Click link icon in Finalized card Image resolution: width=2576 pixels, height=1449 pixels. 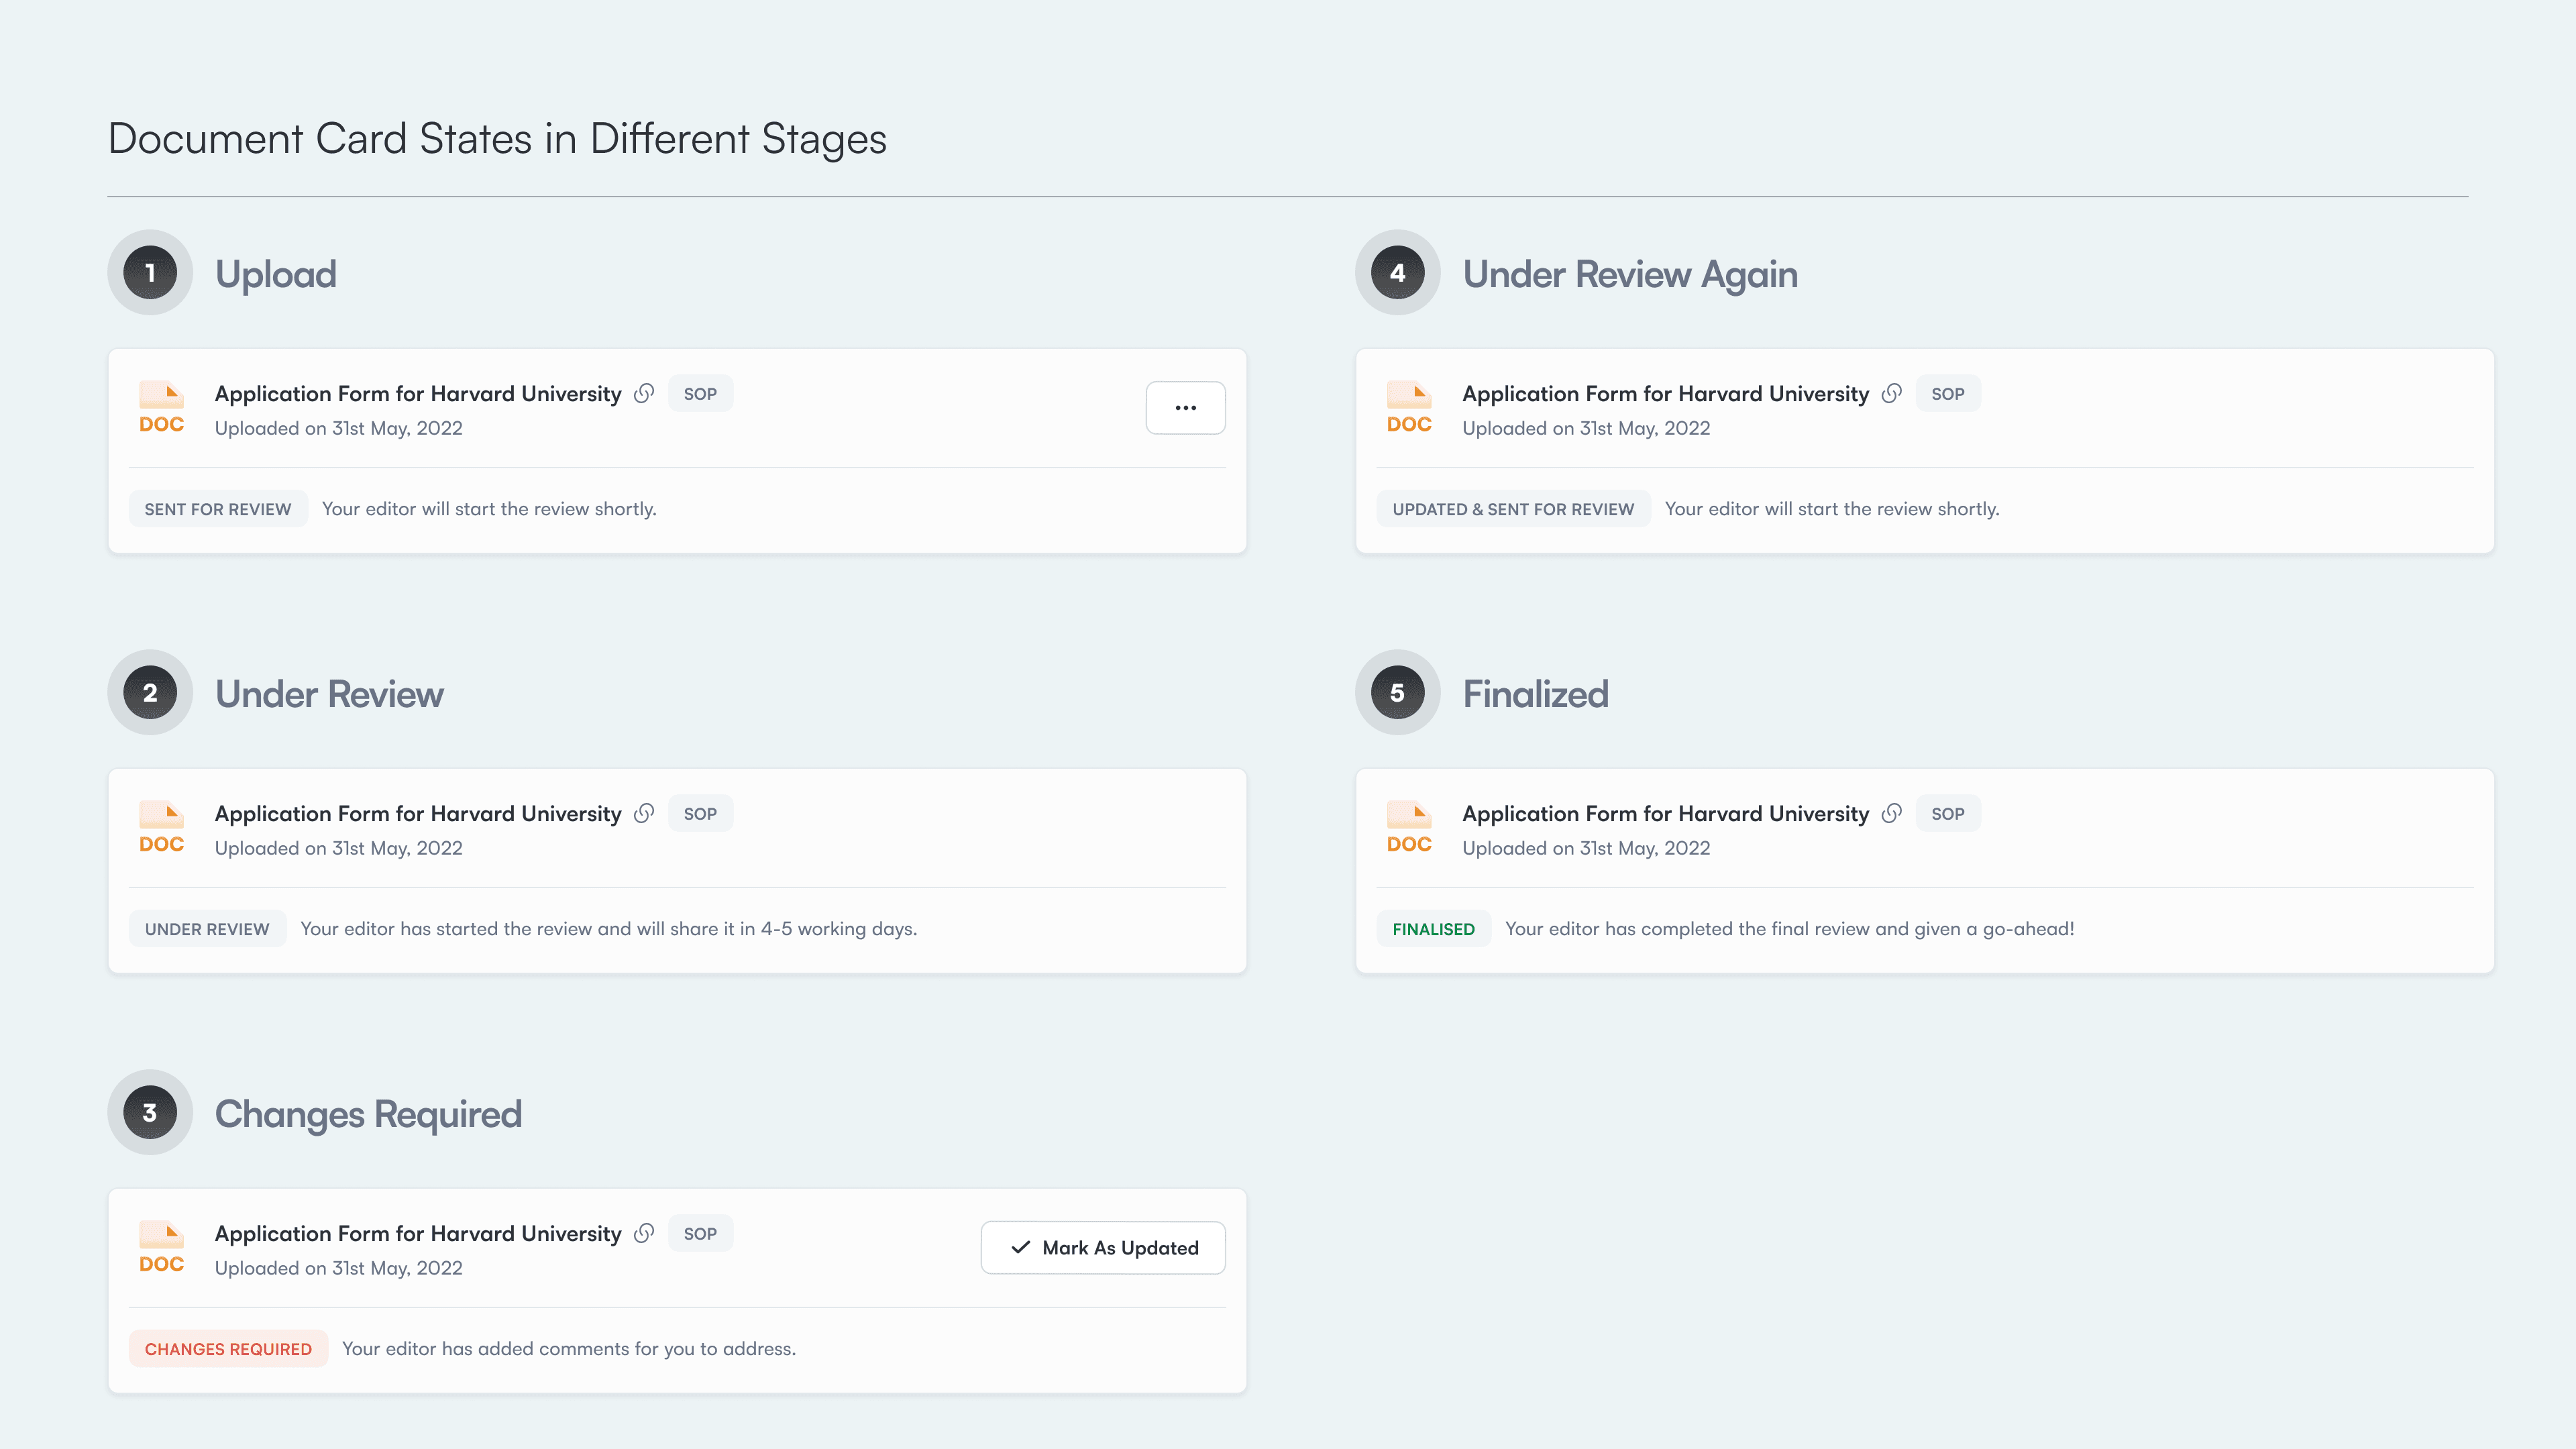[1891, 813]
